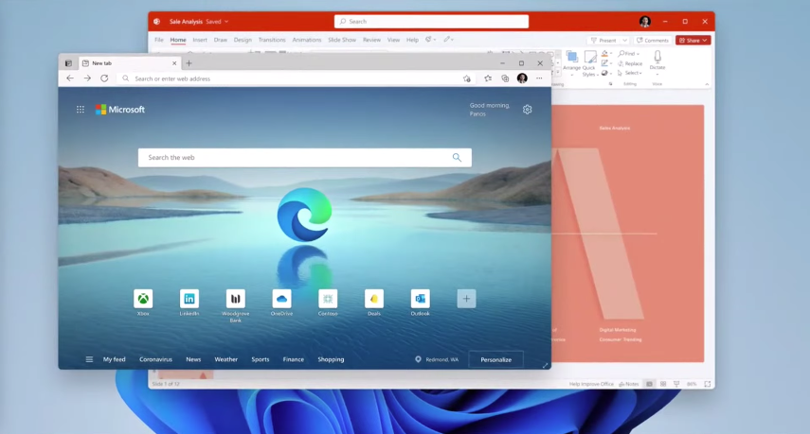
Task: Add this page to favorites
Action: coord(467,78)
